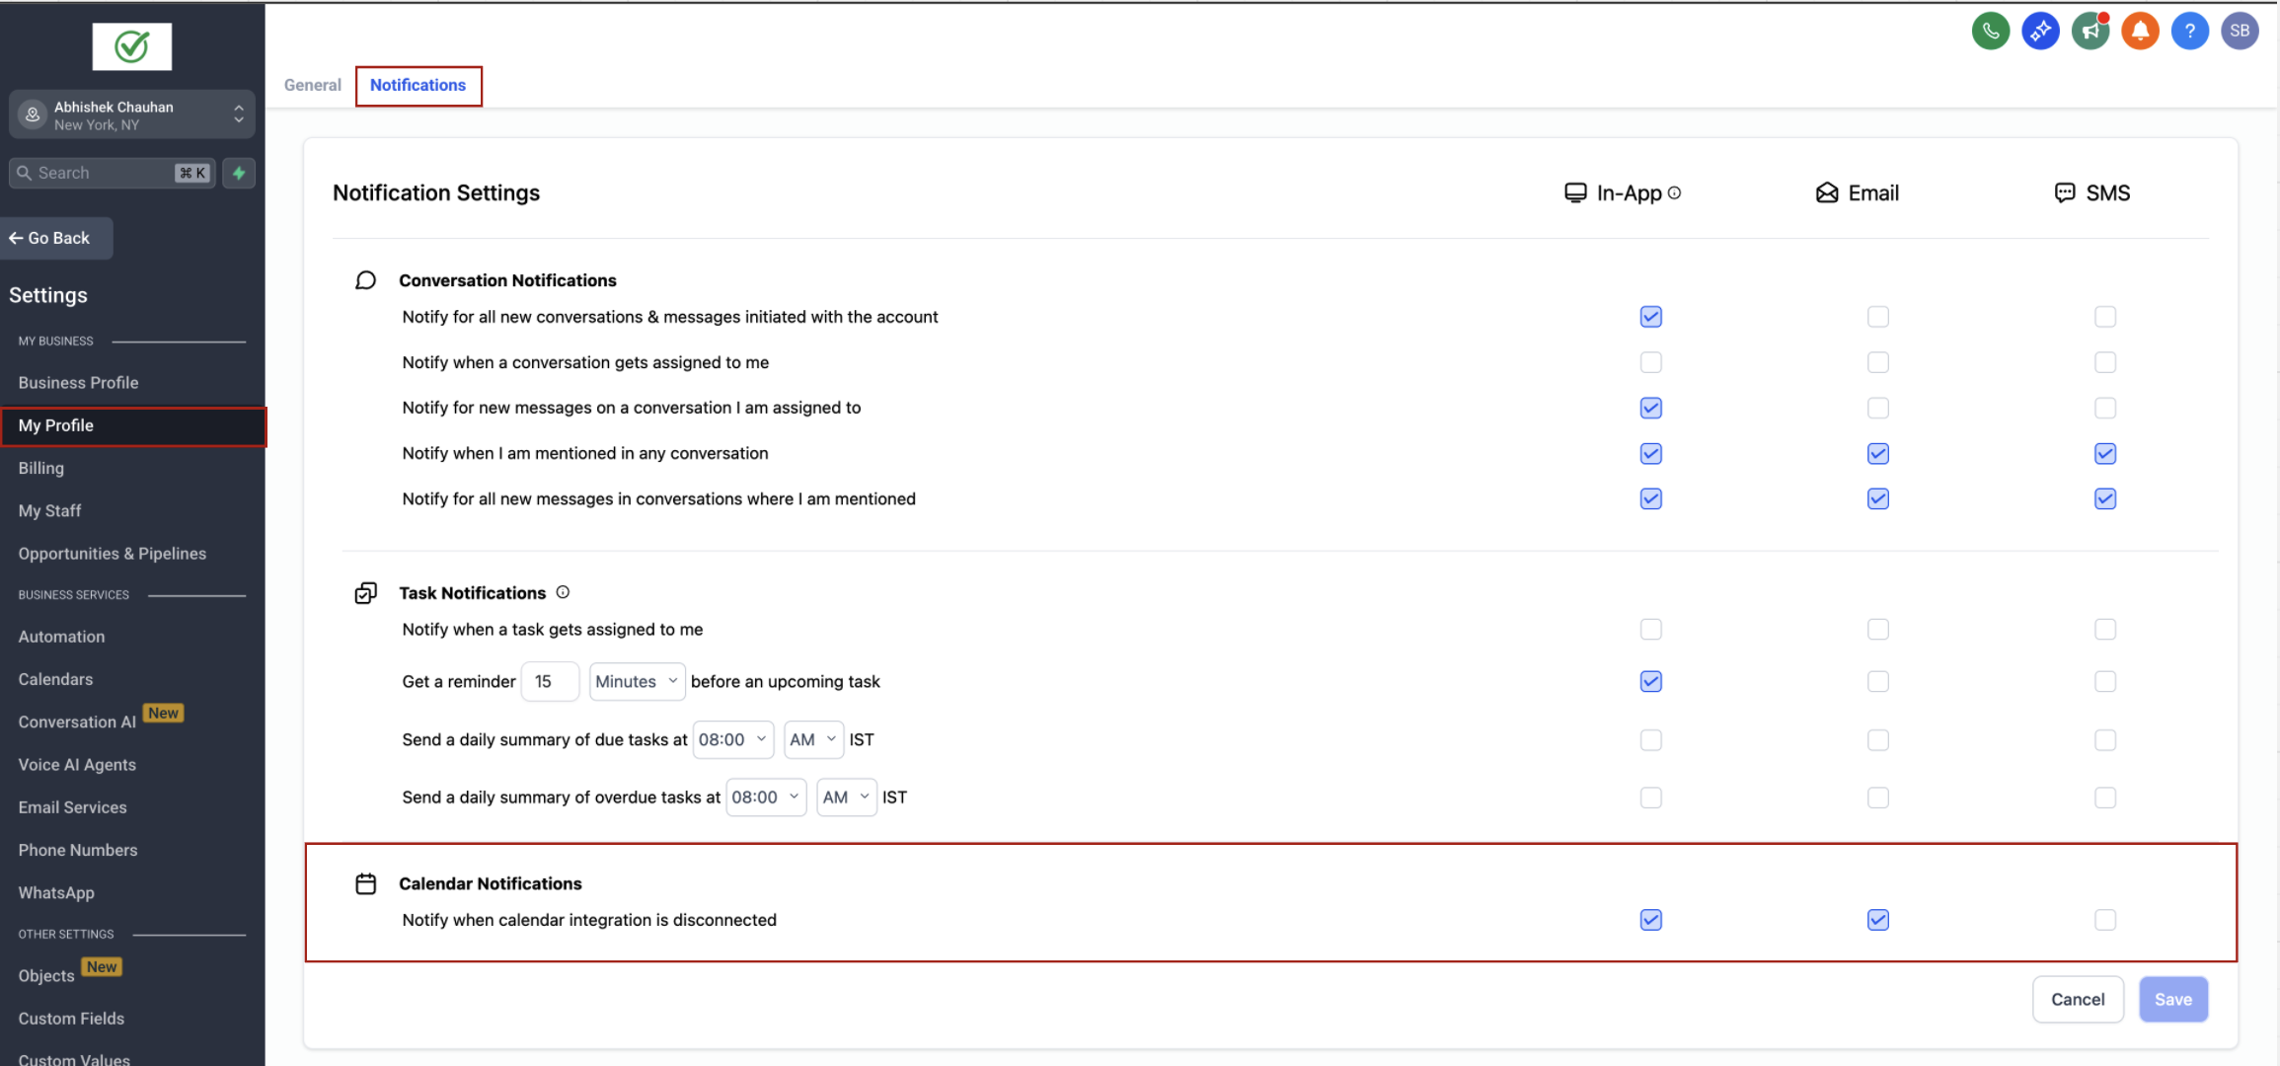Open the megaphone announcements icon
Image resolution: width=2280 pixels, height=1066 pixels.
(2090, 31)
